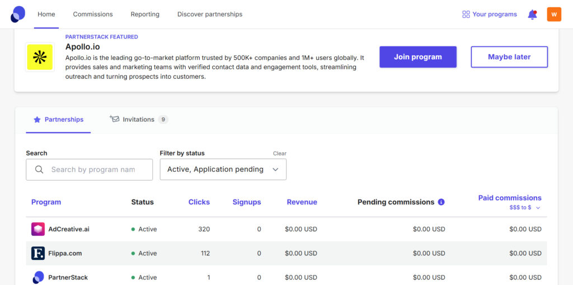
Task: Click the PartnerStack logo in header
Action: click(x=18, y=14)
